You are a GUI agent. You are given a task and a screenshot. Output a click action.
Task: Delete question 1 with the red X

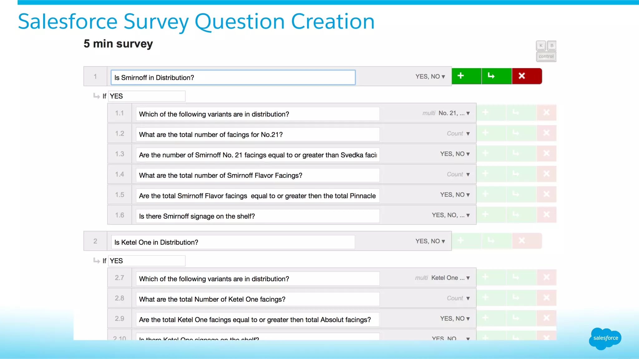(x=527, y=76)
